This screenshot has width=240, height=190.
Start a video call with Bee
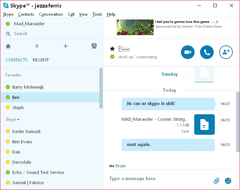pos(188,52)
